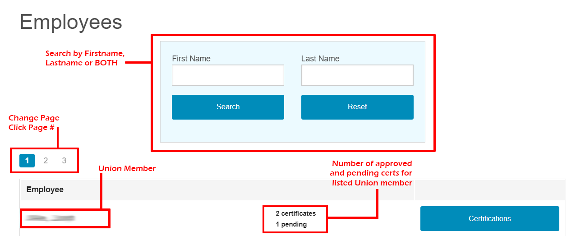Viewport: 576px width, 236px height.
Task: Click the '1 pending' status text
Action: tap(291, 224)
